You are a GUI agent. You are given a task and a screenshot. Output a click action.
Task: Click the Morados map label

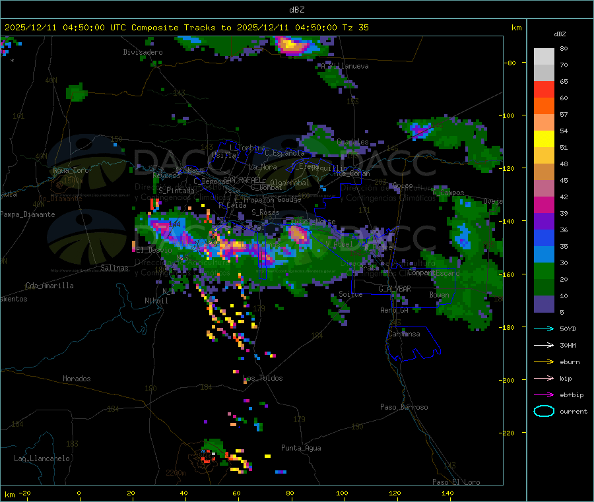[77, 379]
